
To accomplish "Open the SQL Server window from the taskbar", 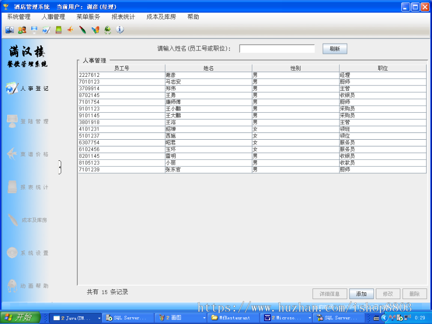I will (x=127, y=317).
